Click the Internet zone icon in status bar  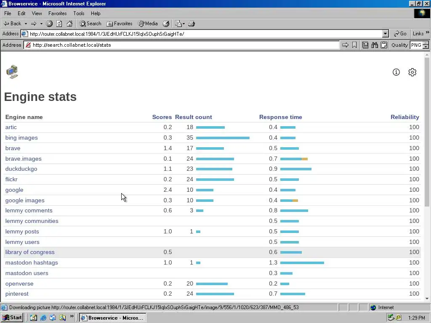tap(373, 307)
